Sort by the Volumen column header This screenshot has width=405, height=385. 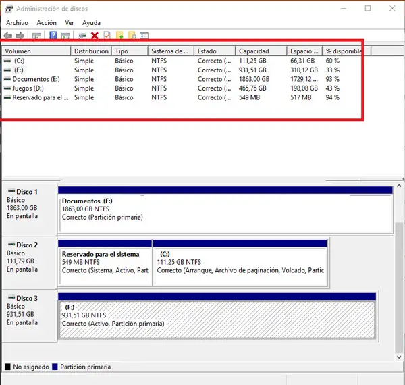[36, 51]
